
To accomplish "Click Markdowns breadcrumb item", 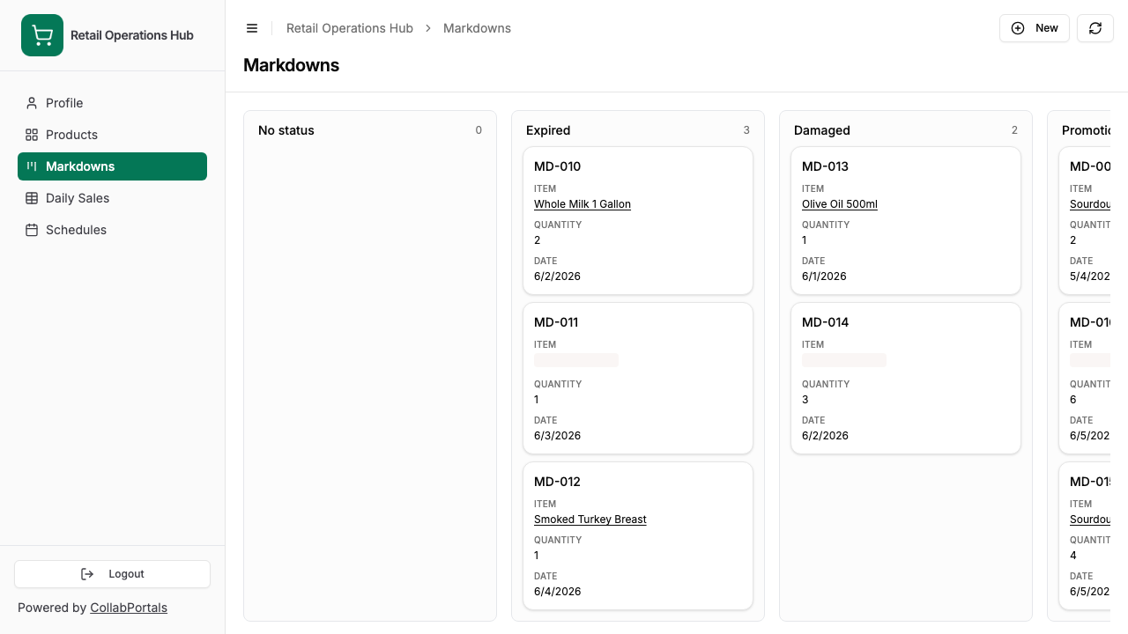I will (x=477, y=28).
